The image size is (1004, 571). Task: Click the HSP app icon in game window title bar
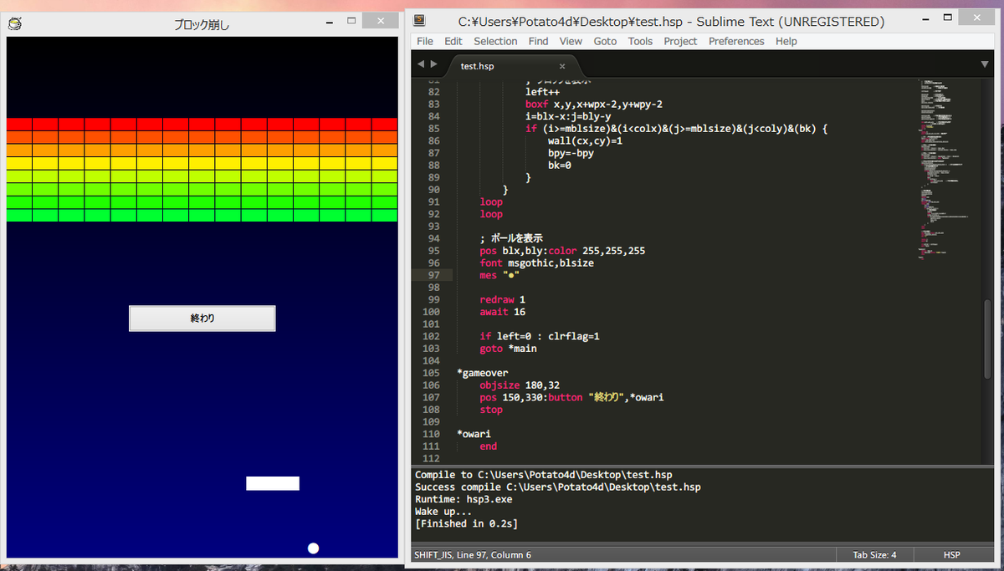click(14, 24)
